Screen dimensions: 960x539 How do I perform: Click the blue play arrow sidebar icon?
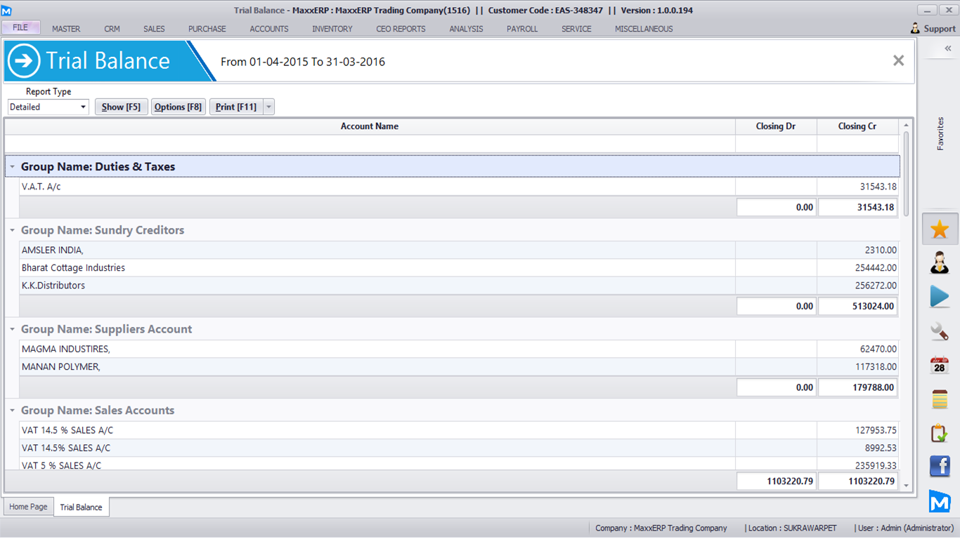click(x=940, y=297)
